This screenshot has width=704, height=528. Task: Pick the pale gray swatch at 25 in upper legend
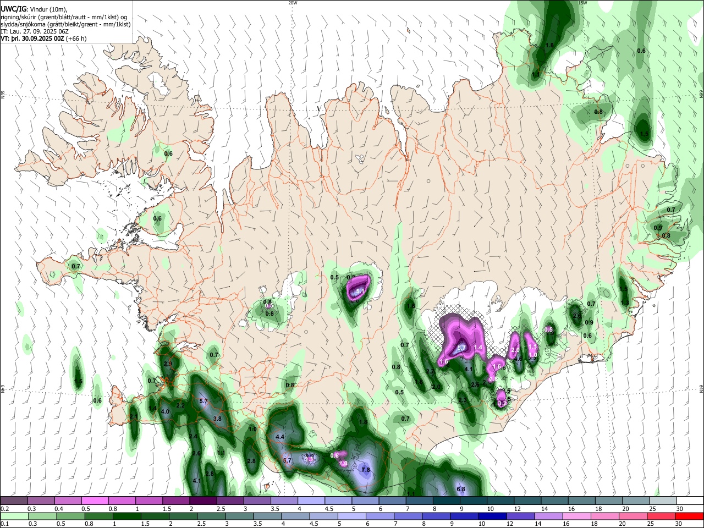coord(662,501)
